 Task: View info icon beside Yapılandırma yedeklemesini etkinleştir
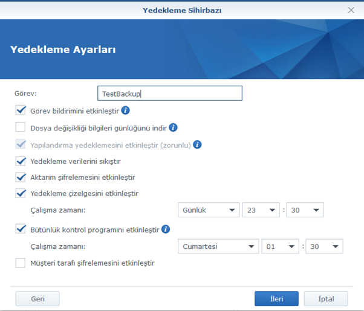(x=197, y=144)
